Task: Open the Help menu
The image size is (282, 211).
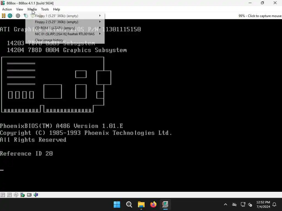Action: tap(56, 9)
